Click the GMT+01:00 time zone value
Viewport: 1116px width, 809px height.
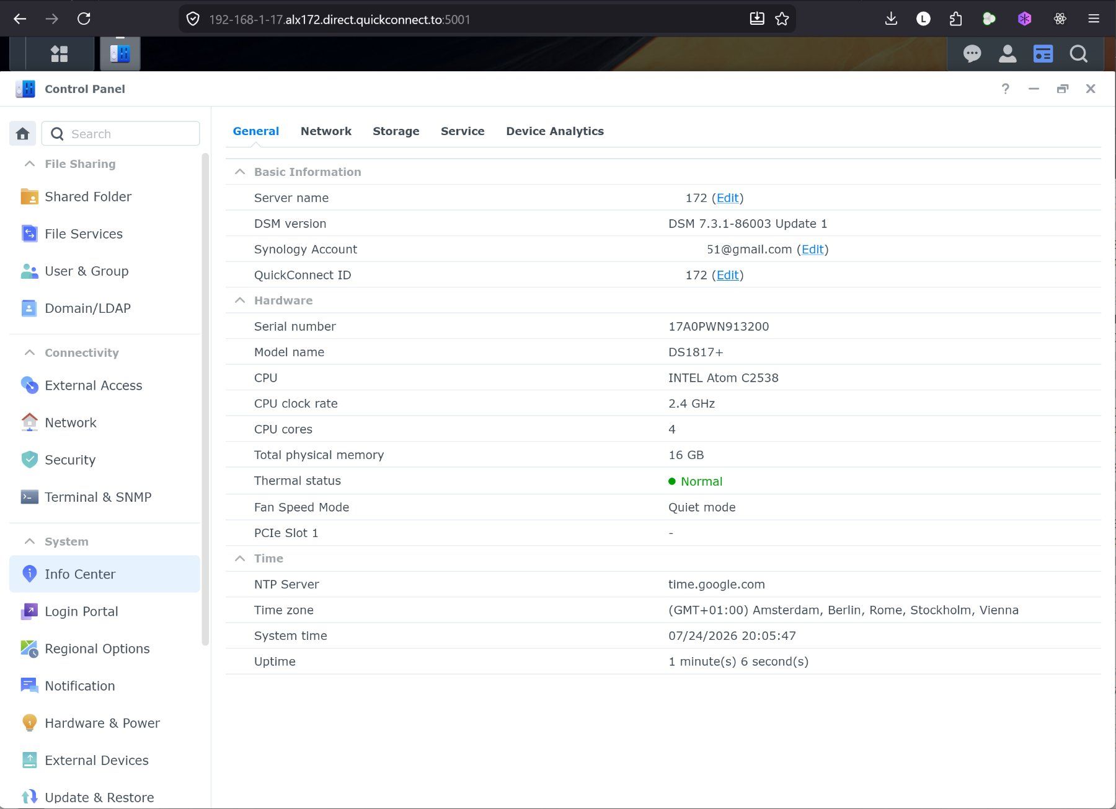pyautogui.click(x=843, y=610)
